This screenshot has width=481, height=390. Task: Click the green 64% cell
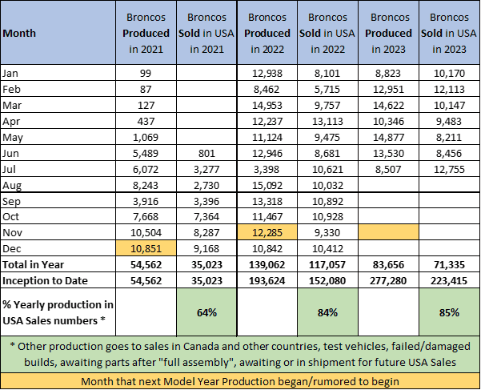(x=206, y=312)
